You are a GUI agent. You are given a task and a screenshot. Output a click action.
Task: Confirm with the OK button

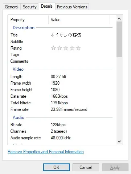point(56,167)
